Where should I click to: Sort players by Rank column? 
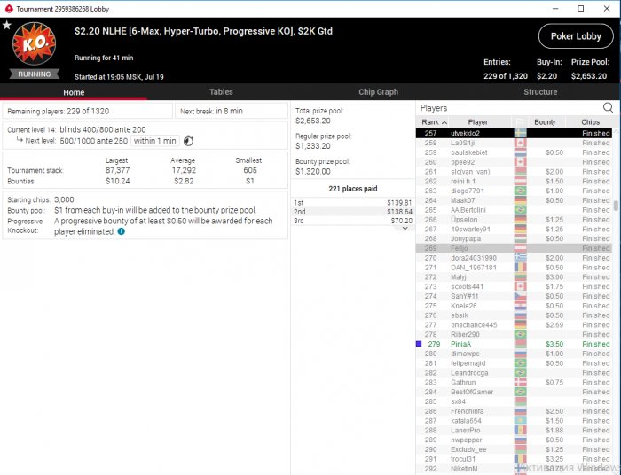[433, 122]
